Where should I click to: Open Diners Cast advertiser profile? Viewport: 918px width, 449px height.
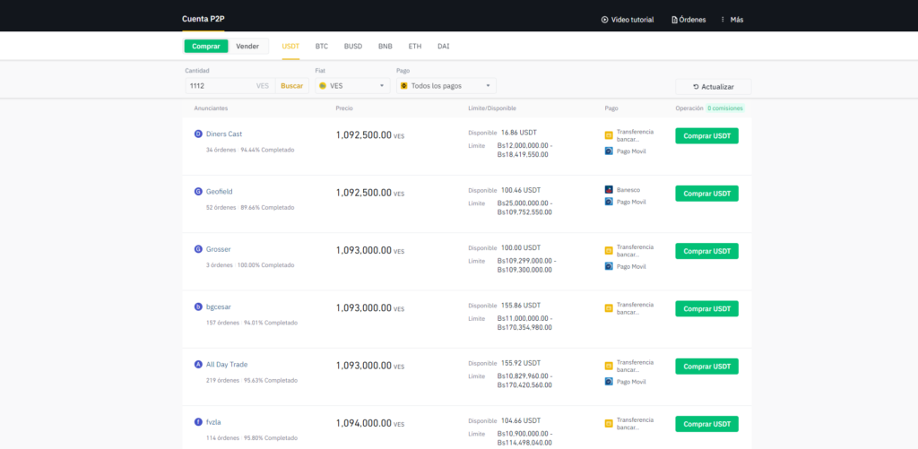coord(224,134)
